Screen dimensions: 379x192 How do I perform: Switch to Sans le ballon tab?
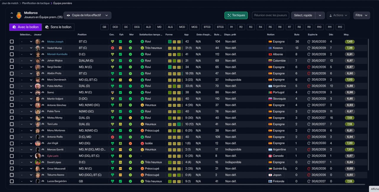[x=58, y=27]
